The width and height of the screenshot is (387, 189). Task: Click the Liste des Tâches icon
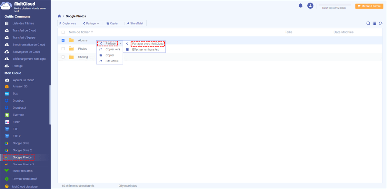coord(7,23)
